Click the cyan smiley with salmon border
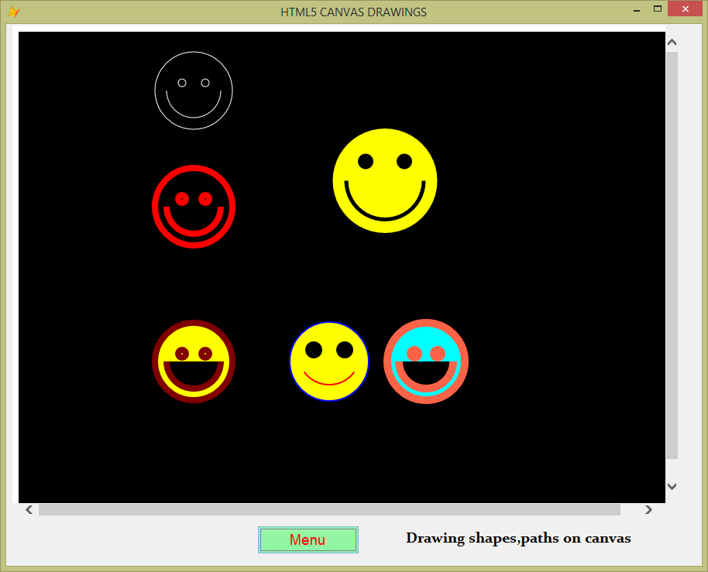708x572 pixels. point(425,361)
